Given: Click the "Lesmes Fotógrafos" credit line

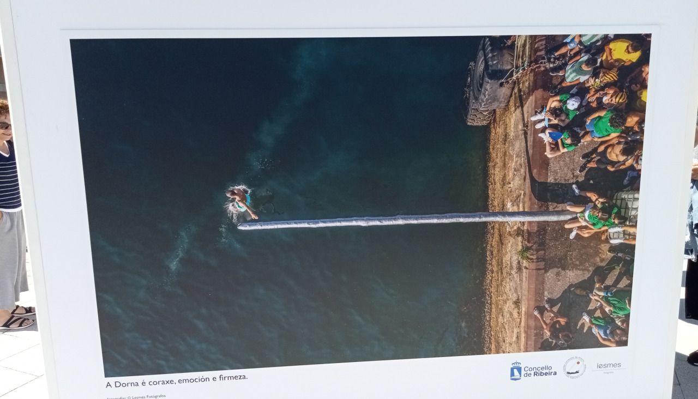Looking at the screenshot, I should click(136, 397).
